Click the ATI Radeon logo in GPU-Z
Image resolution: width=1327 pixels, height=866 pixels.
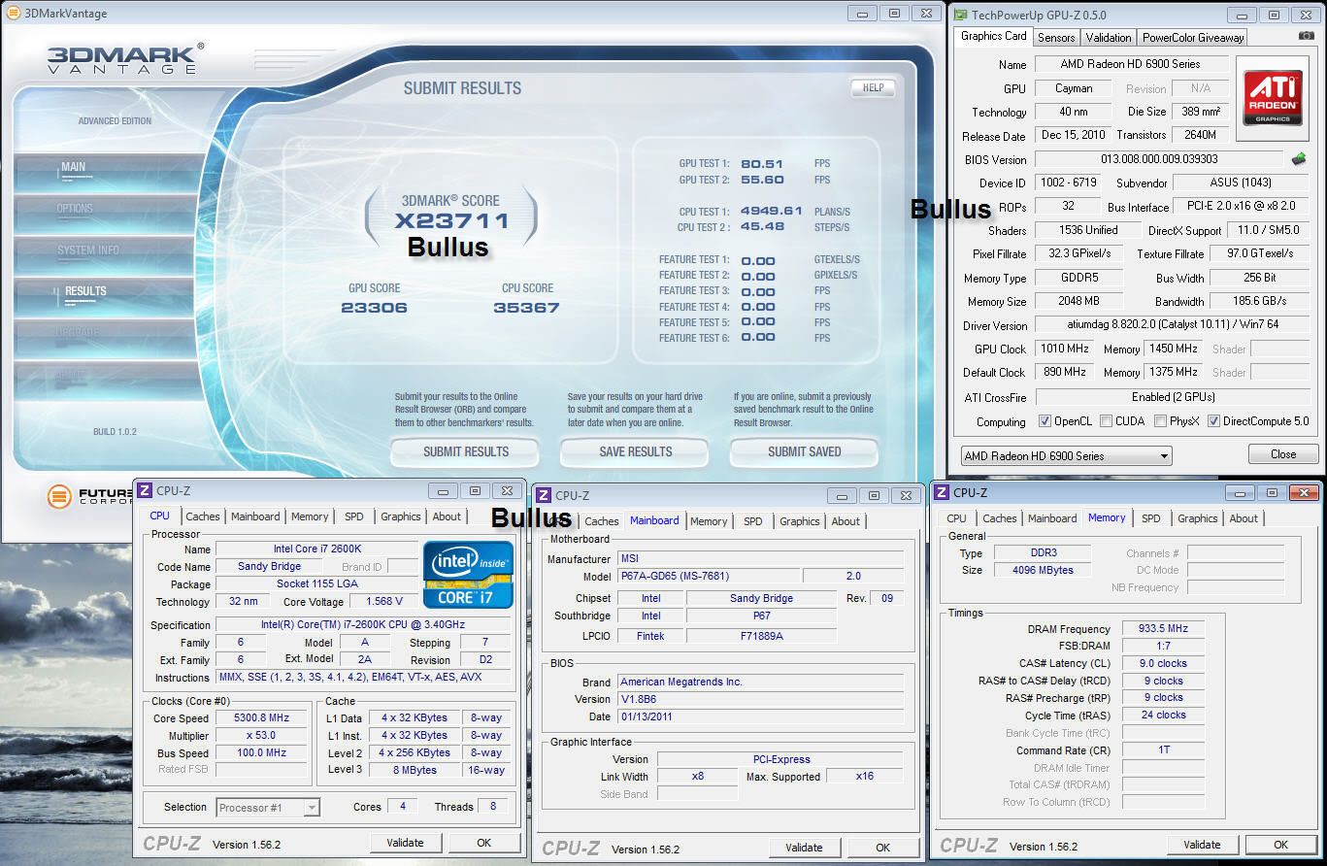point(1274,97)
